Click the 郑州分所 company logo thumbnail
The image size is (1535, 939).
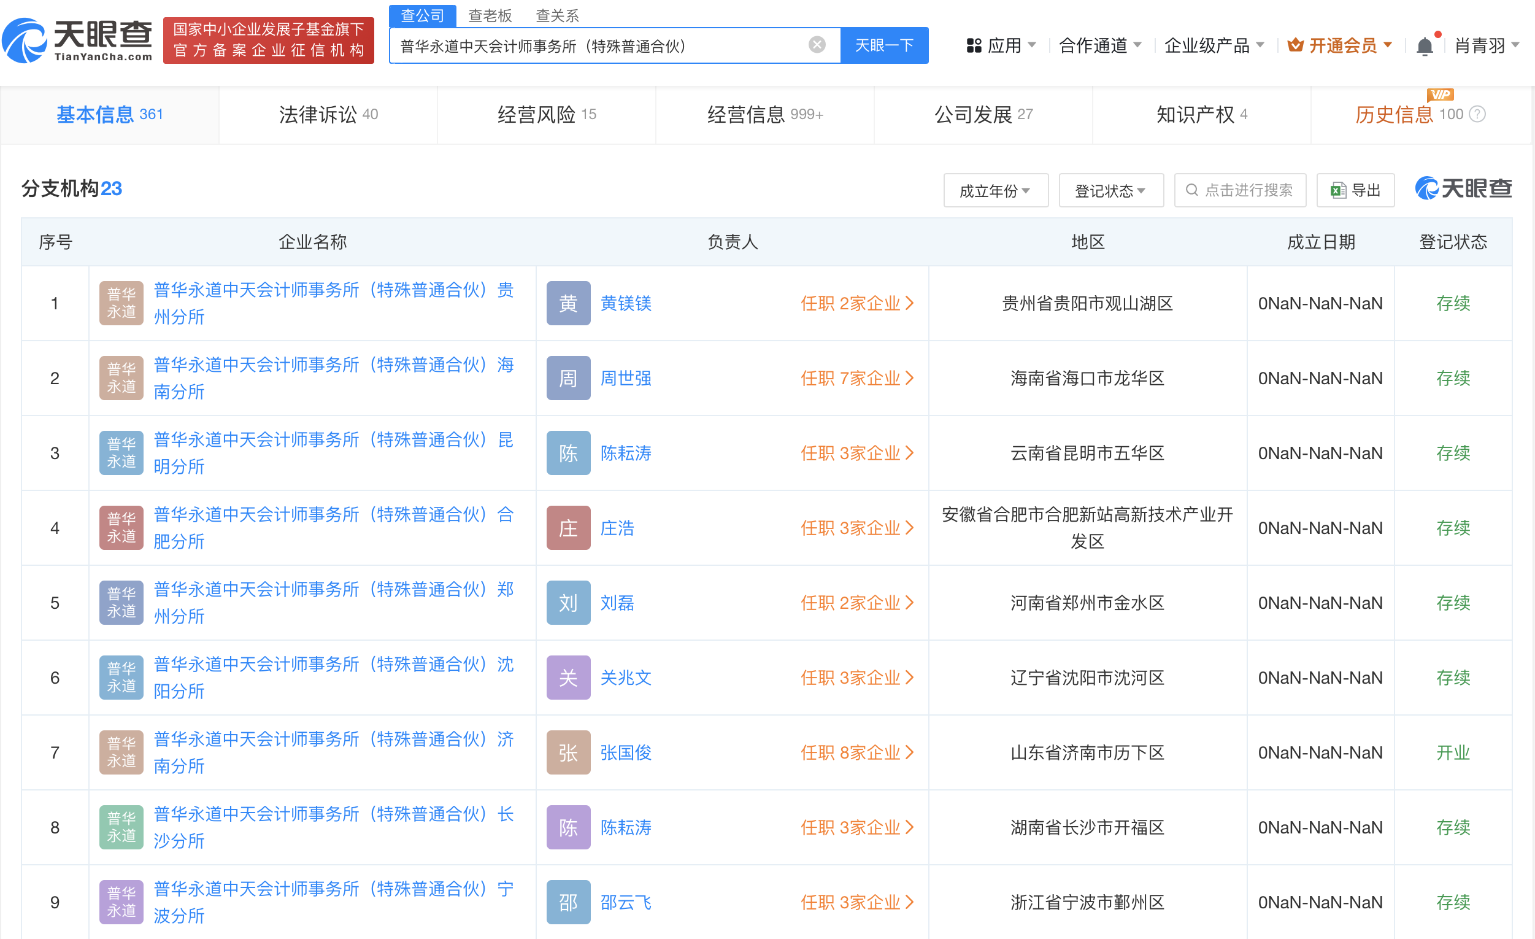click(x=121, y=603)
